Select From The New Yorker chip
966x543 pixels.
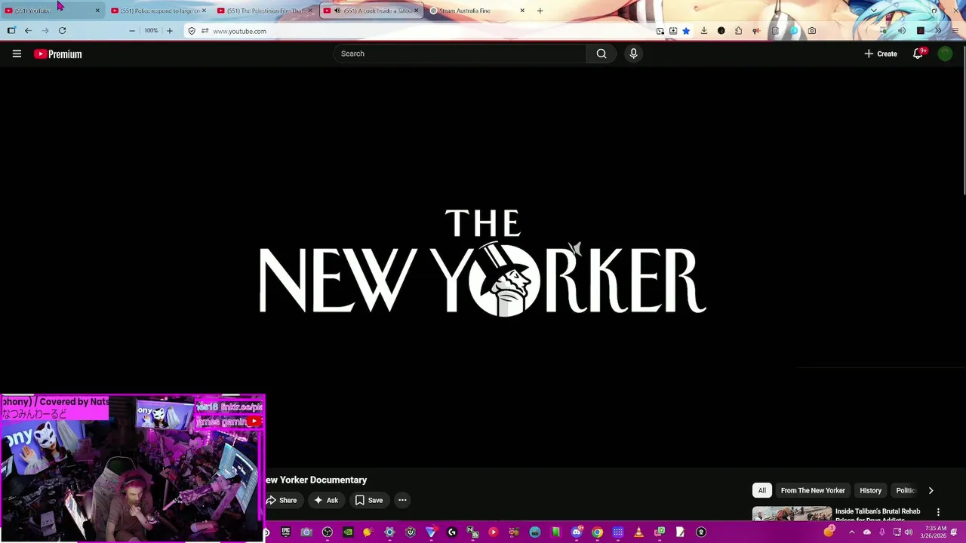[813, 490]
